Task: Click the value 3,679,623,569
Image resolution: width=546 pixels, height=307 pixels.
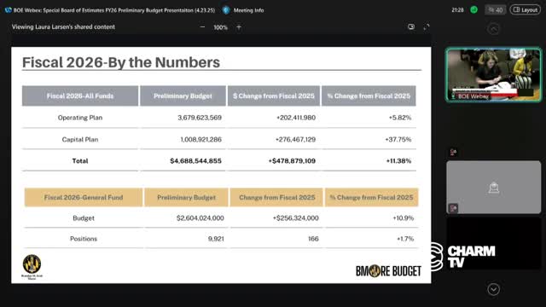Action: click(200, 118)
